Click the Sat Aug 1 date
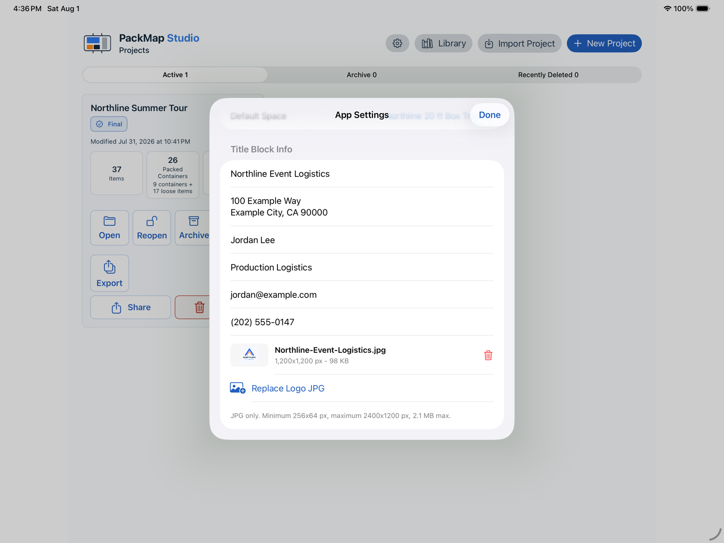The width and height of the screenshot is (724, 543). (63, 9)
